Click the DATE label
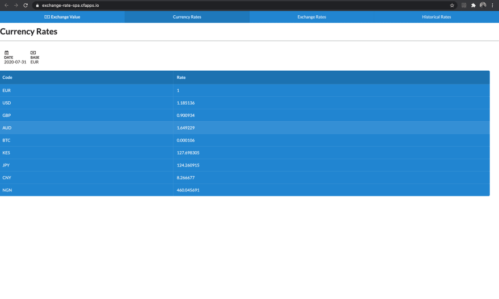The width and height of the screenshot is (499, 299). (x=9, y=58)
